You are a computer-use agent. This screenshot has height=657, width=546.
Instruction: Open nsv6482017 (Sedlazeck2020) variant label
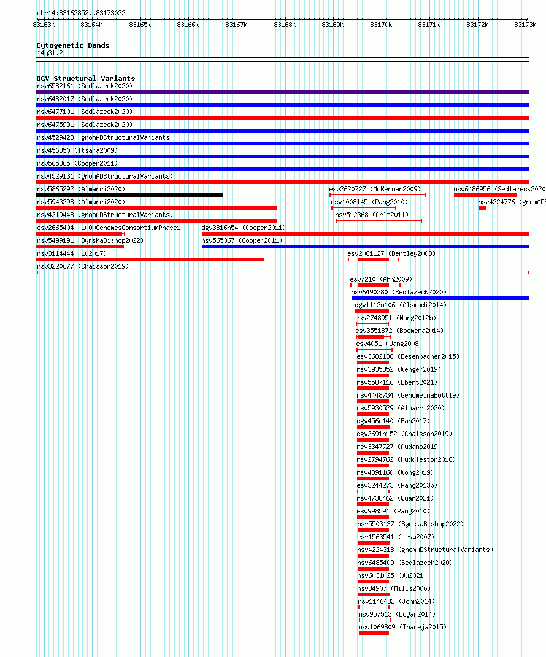click(85, 99)
